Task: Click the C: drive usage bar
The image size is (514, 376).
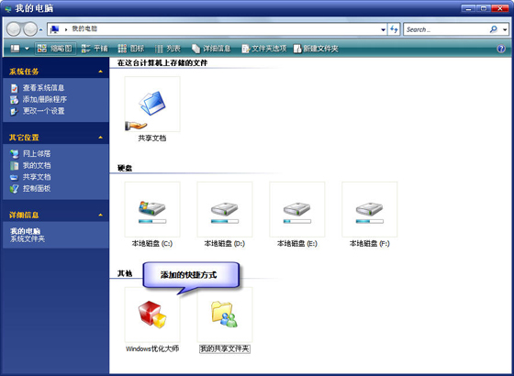Action: pos(152,221)
